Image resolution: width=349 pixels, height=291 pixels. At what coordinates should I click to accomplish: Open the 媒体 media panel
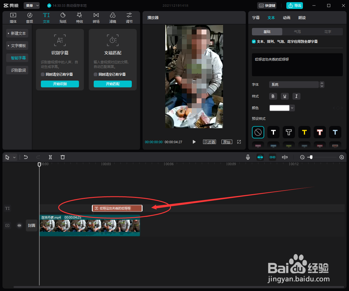(x=13, y=18)
